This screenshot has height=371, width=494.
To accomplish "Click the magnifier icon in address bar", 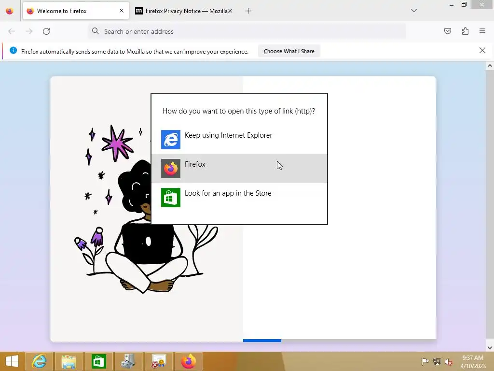I will pyautogui.click(x=96, y=31).
